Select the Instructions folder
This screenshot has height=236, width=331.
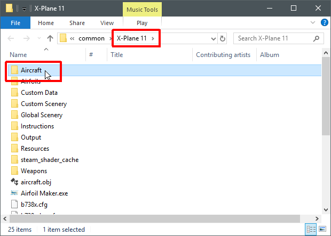pyautogui.click(x=37, y=126)
